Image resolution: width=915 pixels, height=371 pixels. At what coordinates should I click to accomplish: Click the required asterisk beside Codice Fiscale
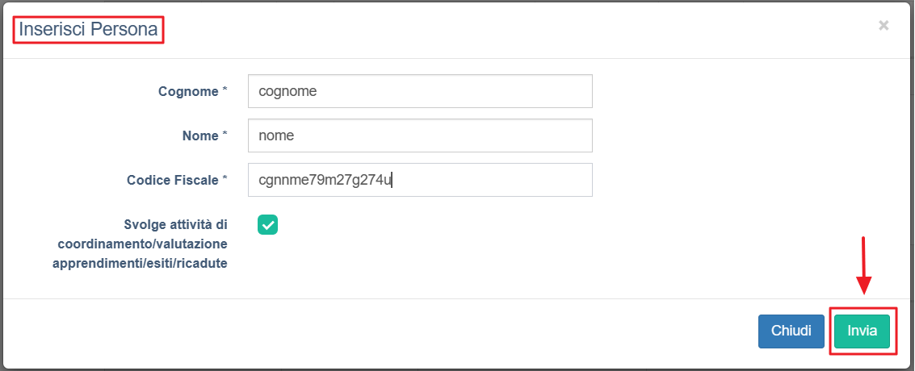[x=224, y=179]
